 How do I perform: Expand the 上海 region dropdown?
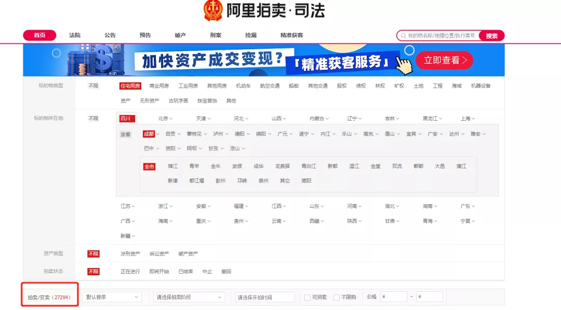468,119
